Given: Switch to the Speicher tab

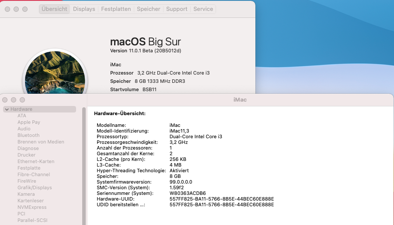Looking at the screenshot, I should point(149,9).
